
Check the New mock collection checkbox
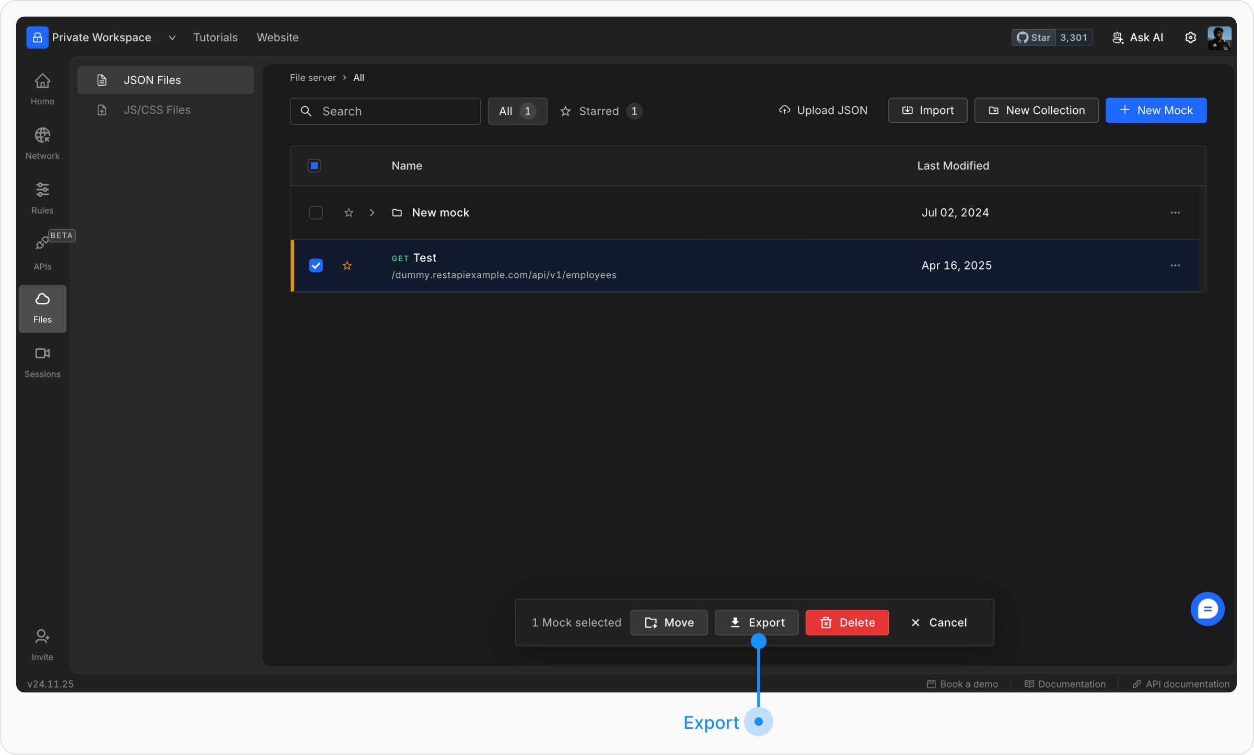(x=316, y=213)
